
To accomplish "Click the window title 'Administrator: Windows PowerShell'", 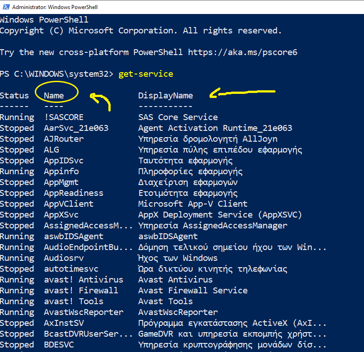I will click(55, 7).
